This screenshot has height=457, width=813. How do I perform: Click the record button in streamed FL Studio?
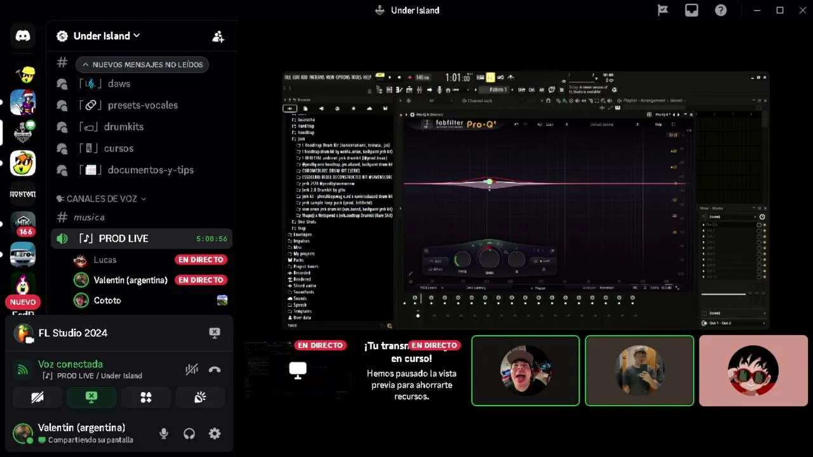click(x=409, y=77)
